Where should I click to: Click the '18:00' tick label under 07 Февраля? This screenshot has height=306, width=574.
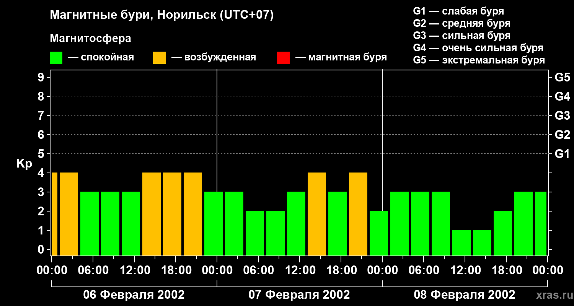coord(341,270)
